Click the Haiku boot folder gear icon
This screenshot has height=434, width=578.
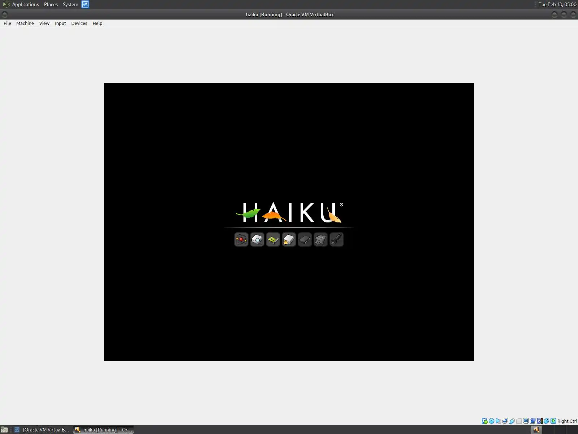321,239
